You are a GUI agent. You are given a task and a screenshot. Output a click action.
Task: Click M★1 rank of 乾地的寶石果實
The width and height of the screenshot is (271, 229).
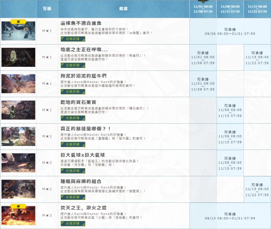click(x=47, y=110)
